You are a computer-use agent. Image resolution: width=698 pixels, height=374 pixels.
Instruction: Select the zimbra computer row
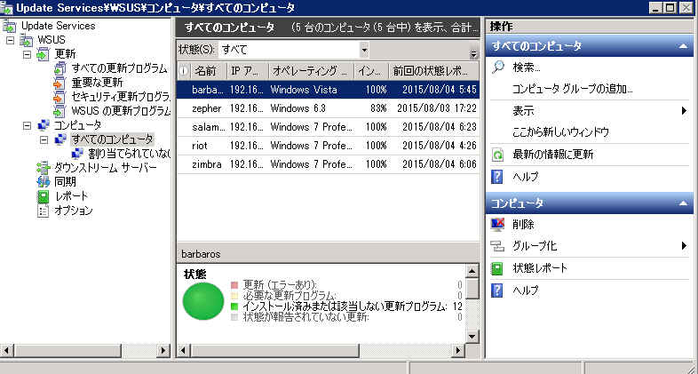pyautogui.click(x=328, y=164)
